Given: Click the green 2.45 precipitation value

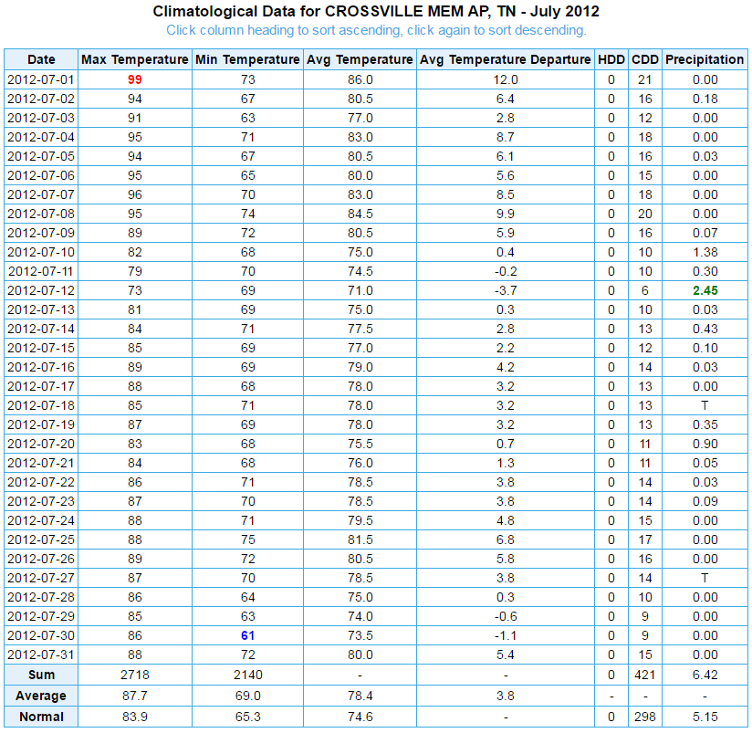Looking at the screenshot, I should click(x=705, y=290).
